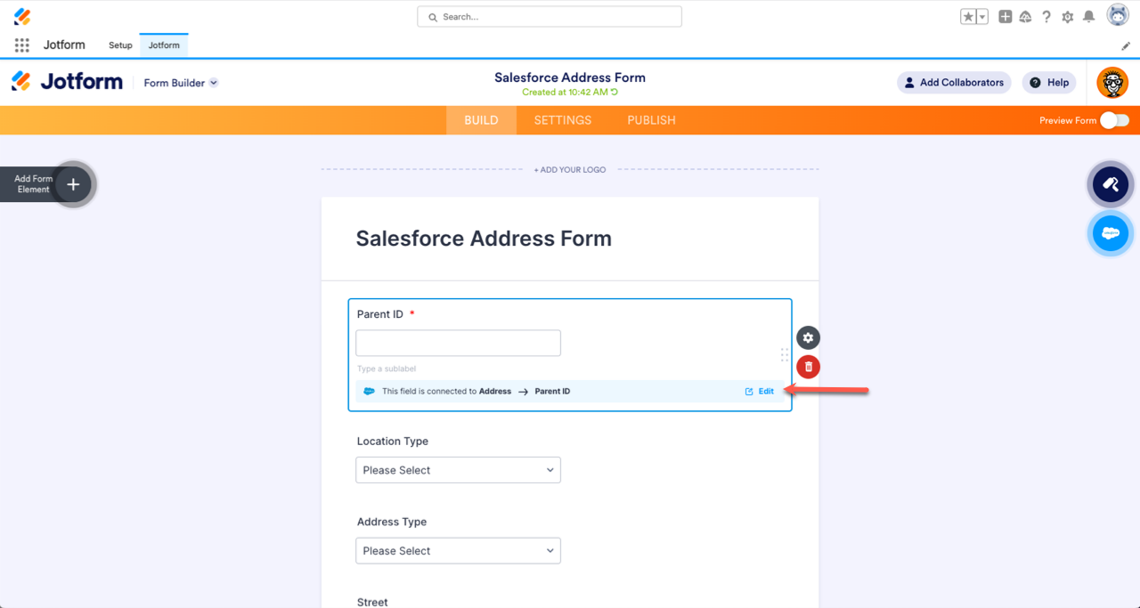
Task: Open the Salesforce integration cloud button
Action: [x=1110, y=233]
